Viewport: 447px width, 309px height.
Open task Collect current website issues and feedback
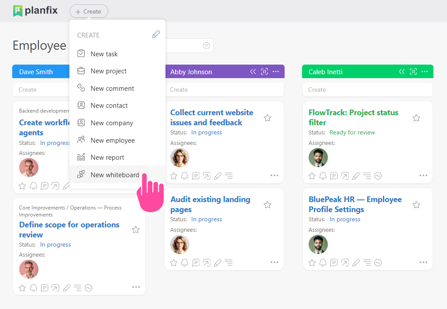click(212, 117)
